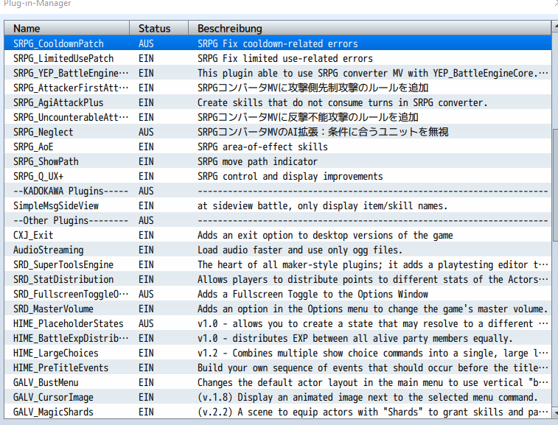Click the vertical scrollbar thumb of plugin list
Viewport: 558px width, 425px height.
click(x=555, y=185)
